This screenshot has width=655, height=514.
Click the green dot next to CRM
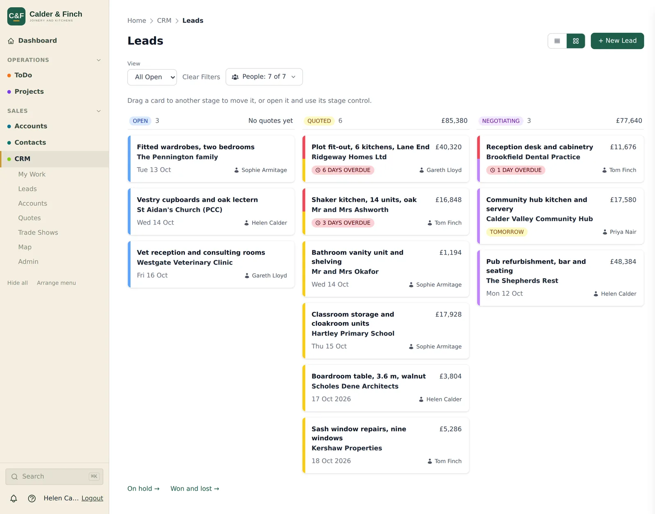tap(9, 159)
